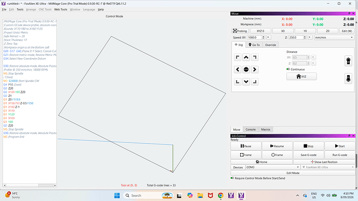Stop the current job

point(309,146)
